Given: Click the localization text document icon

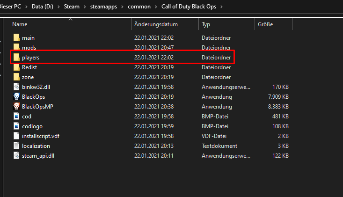Looking at the screenshot, I should pos(16,146).
